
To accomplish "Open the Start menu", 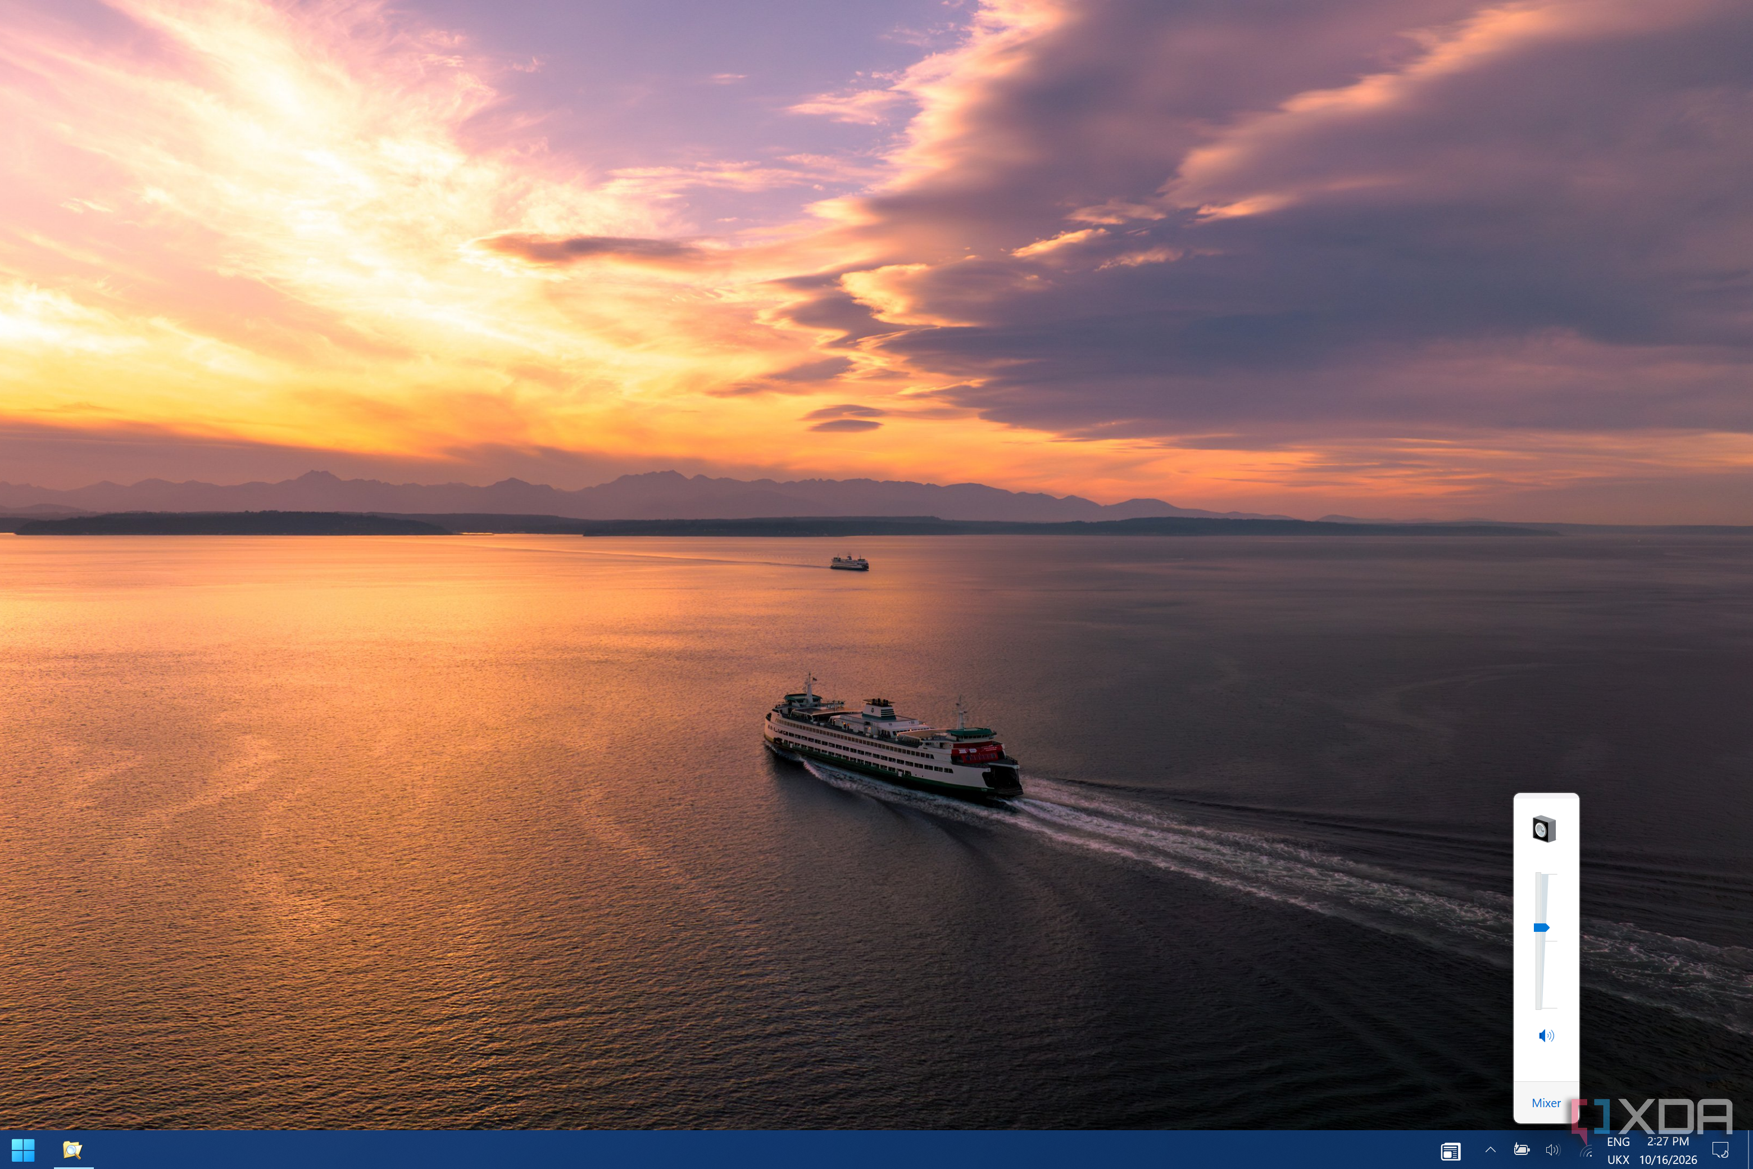I will click(23, 1150).
